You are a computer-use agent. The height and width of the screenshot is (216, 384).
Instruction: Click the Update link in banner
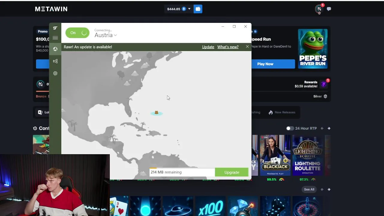click(x=208, y=47)
